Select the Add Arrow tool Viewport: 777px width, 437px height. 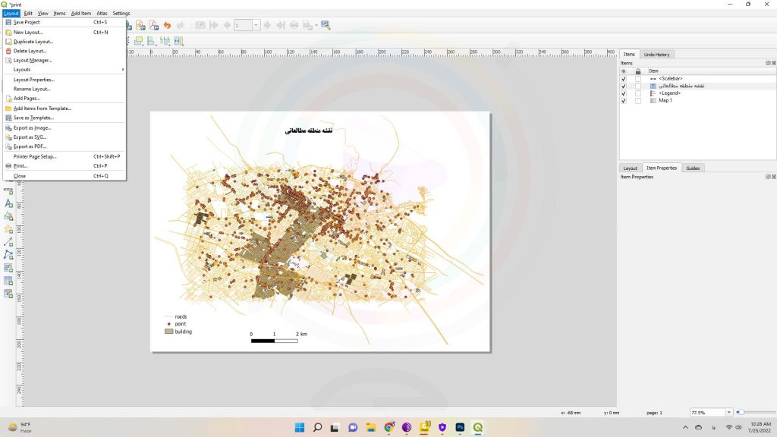pos(8,242)
